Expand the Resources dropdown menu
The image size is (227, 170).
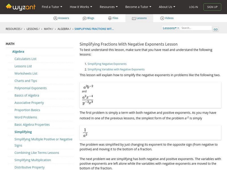109,7
